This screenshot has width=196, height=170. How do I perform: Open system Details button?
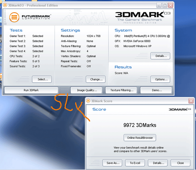[160, 56]
